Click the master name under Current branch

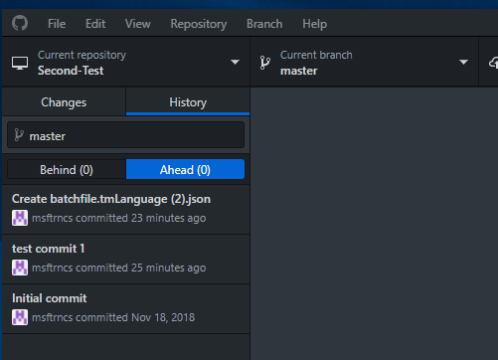click(299, 71)
